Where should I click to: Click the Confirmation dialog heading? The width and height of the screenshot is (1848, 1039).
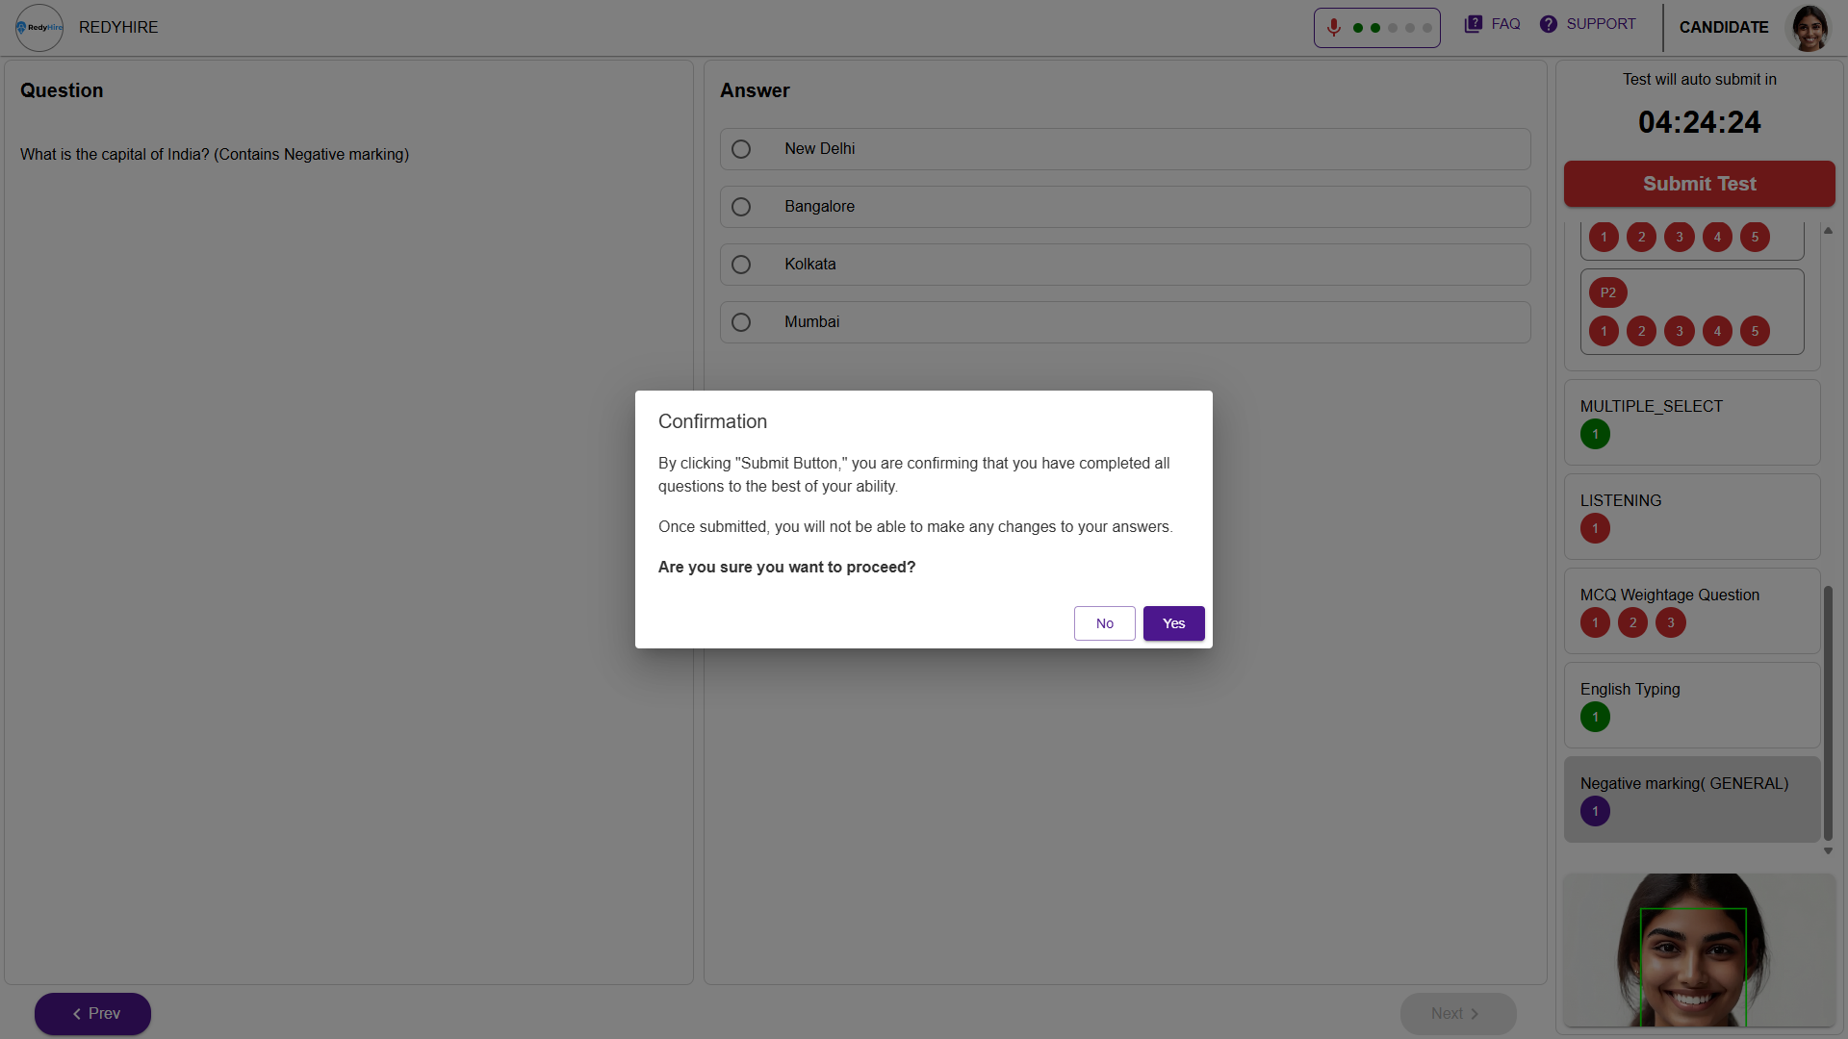[x=712, y=421]
